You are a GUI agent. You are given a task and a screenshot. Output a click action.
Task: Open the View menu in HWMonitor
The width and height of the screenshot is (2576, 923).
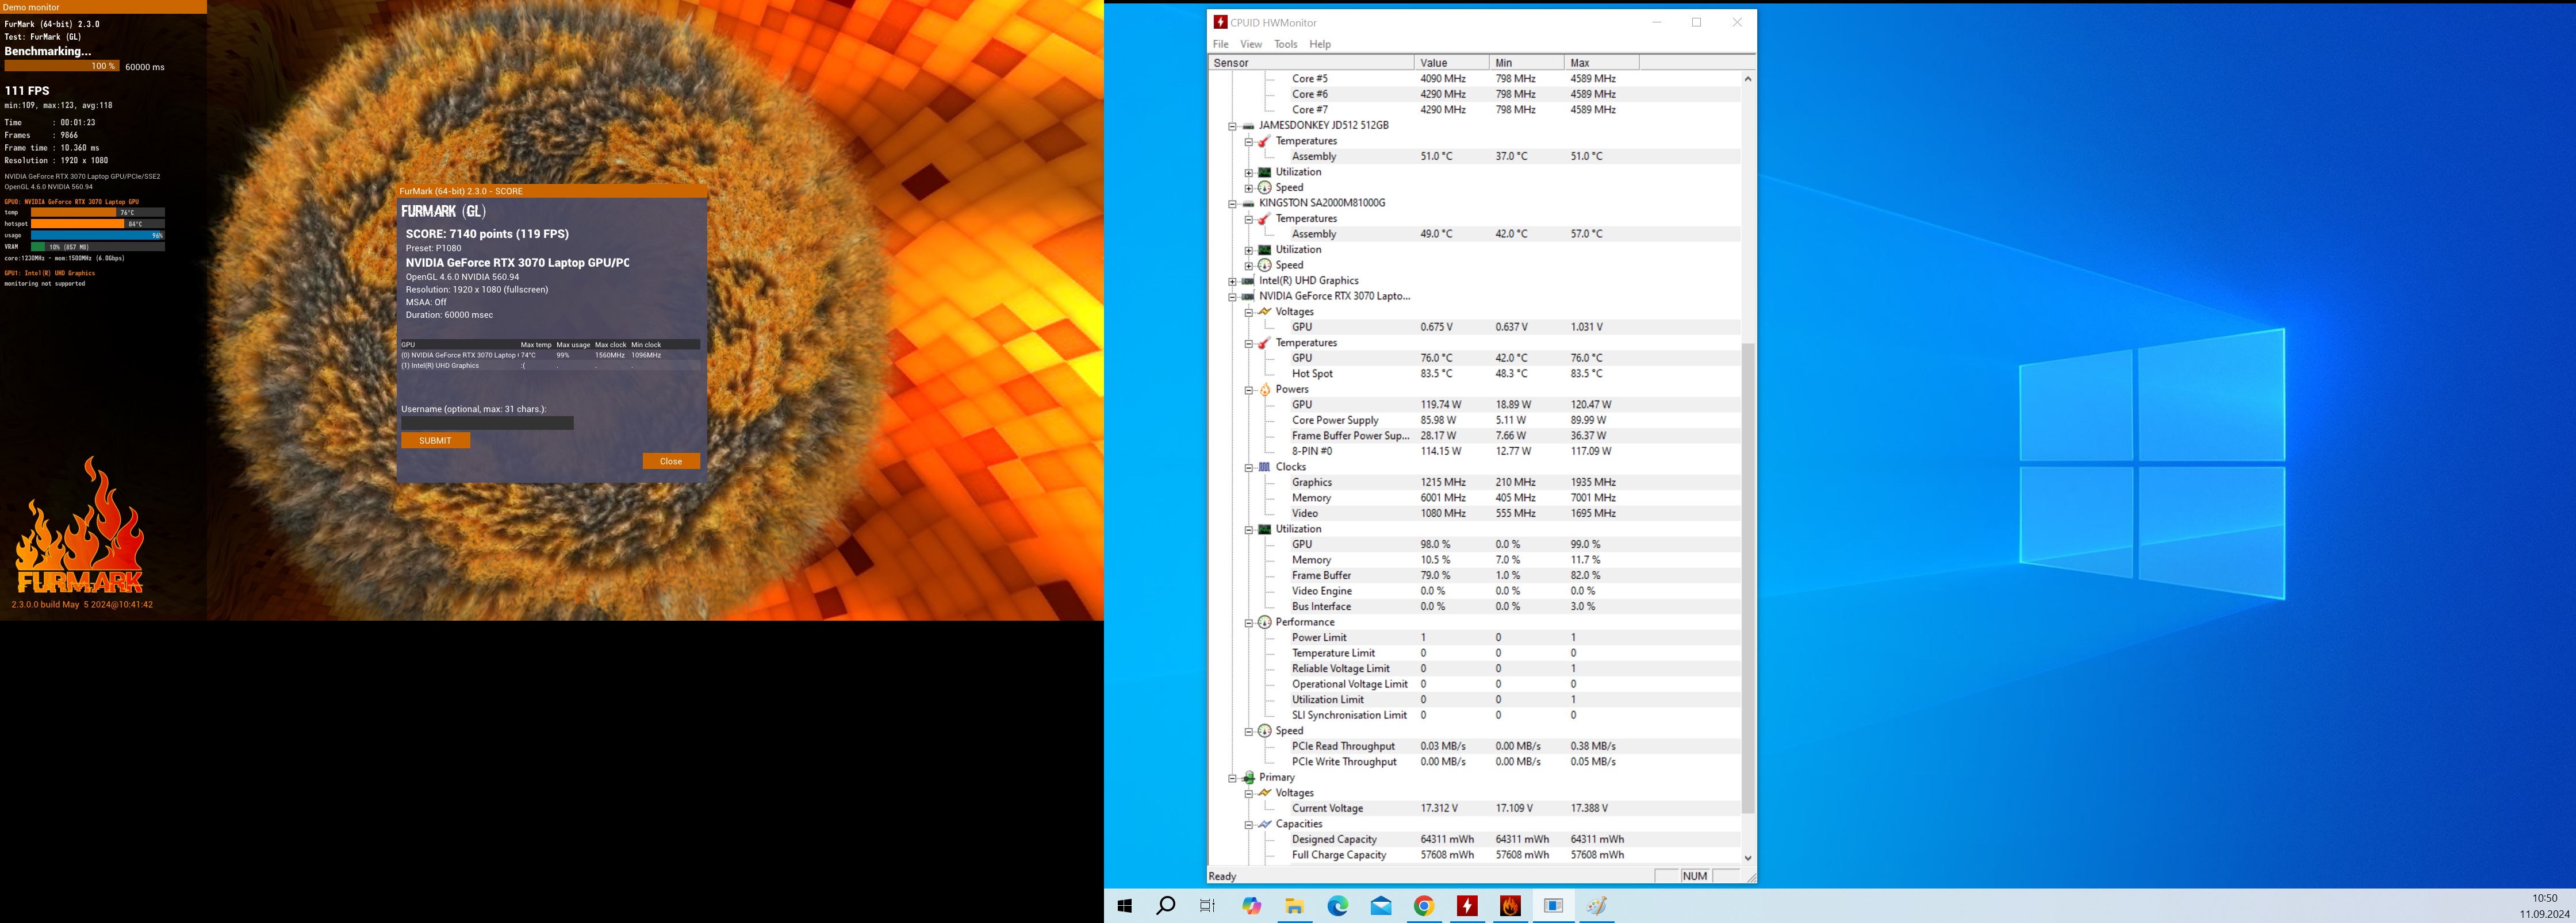click(1251, 44)
